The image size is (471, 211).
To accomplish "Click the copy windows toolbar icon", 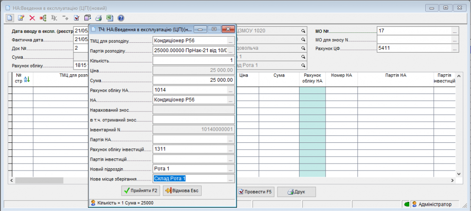I will click(88, 18).
